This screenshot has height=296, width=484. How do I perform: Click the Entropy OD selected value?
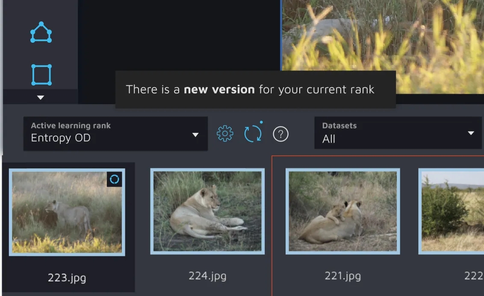(x=61, y=138)
